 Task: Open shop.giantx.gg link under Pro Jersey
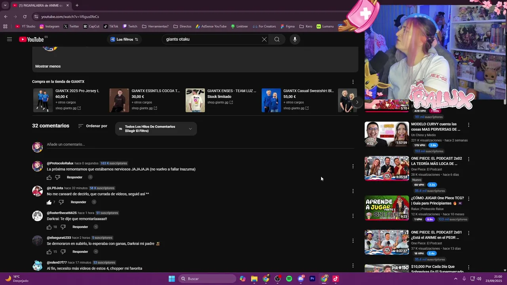pos(68,108)
